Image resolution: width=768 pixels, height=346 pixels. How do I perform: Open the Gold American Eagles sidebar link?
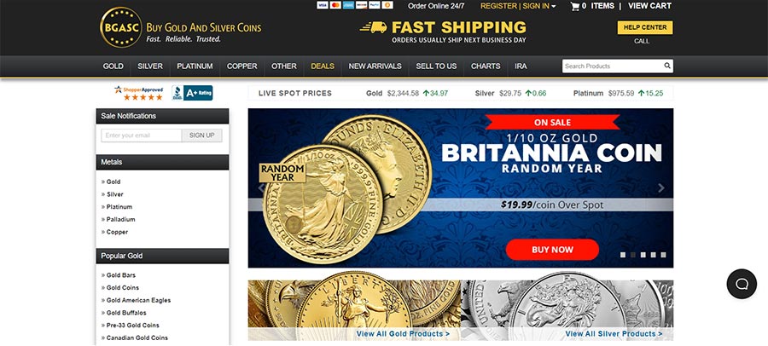[x=137, y=300]
